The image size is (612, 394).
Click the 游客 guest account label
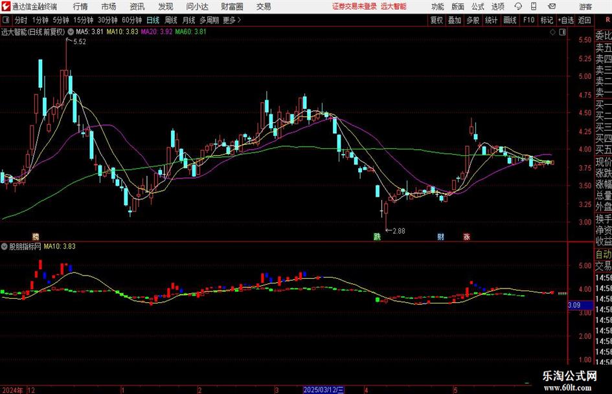[586, 6]
